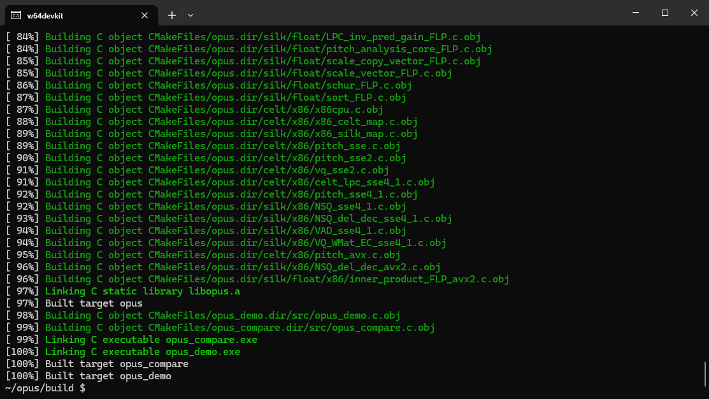This screenshot has height=399, width=709.
Task: Click 'Linking C static library libopus.a' line
Action: pyautogui.click(x=123, y=291)
